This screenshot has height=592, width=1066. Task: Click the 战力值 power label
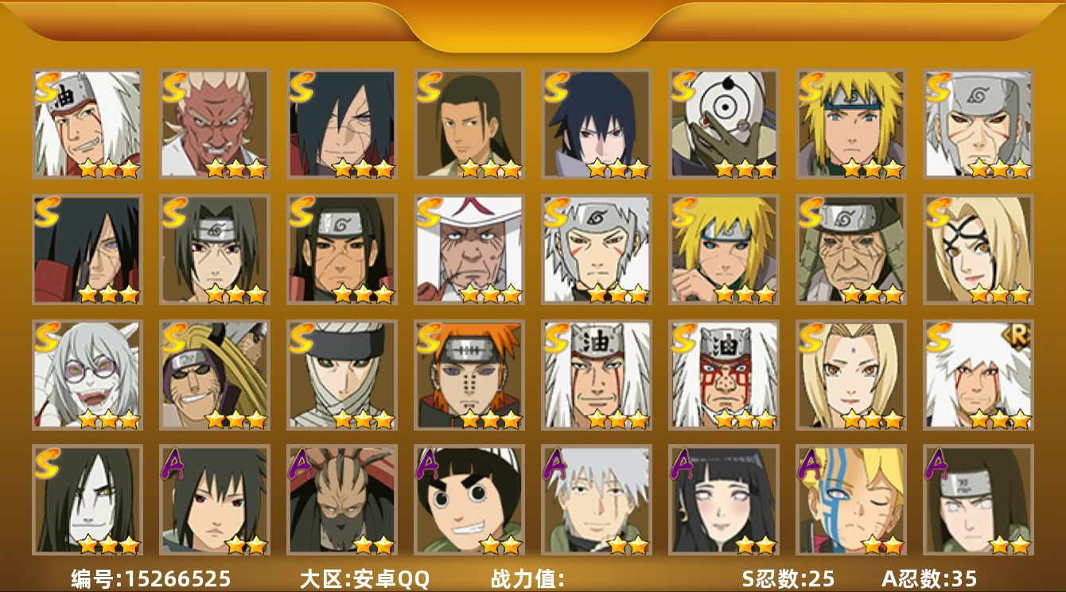tap(527, 578)
